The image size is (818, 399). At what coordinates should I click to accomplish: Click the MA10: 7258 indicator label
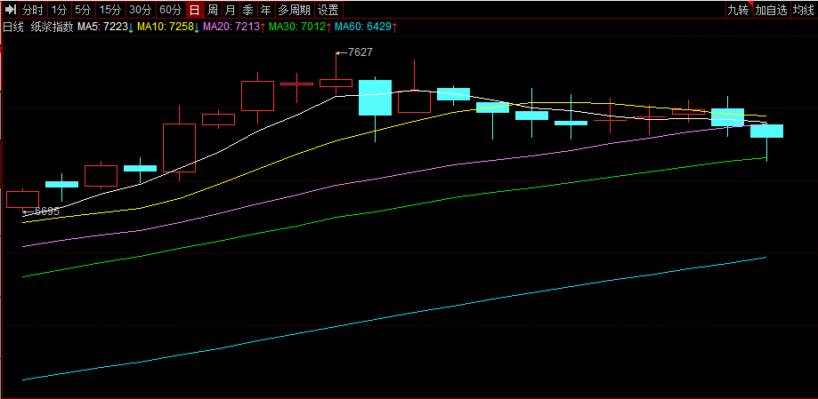[168, 27]
